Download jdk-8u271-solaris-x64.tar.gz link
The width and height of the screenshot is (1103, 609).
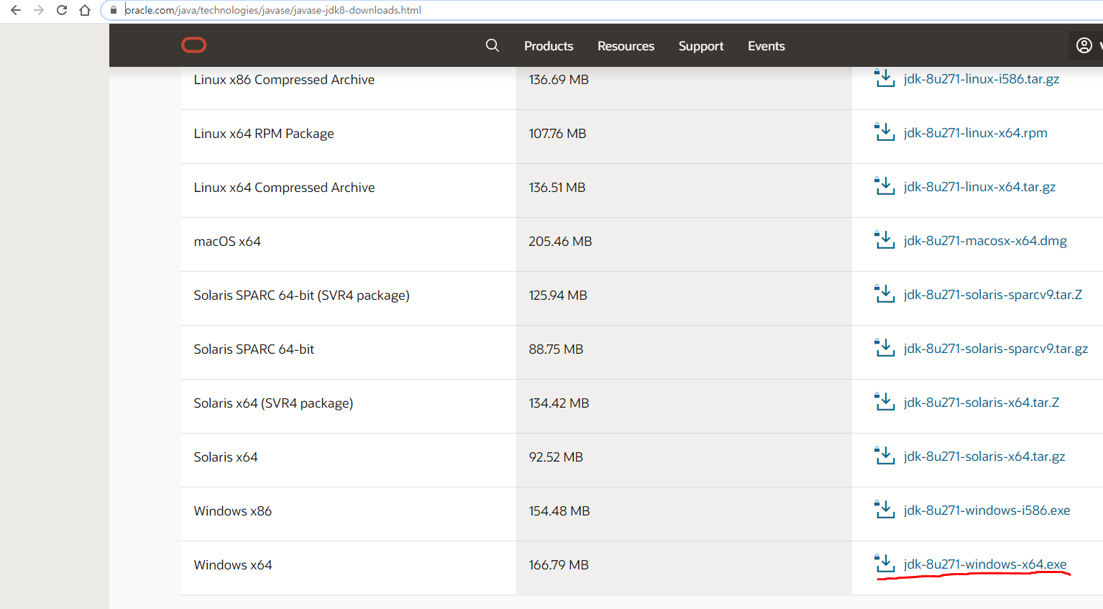984,457
